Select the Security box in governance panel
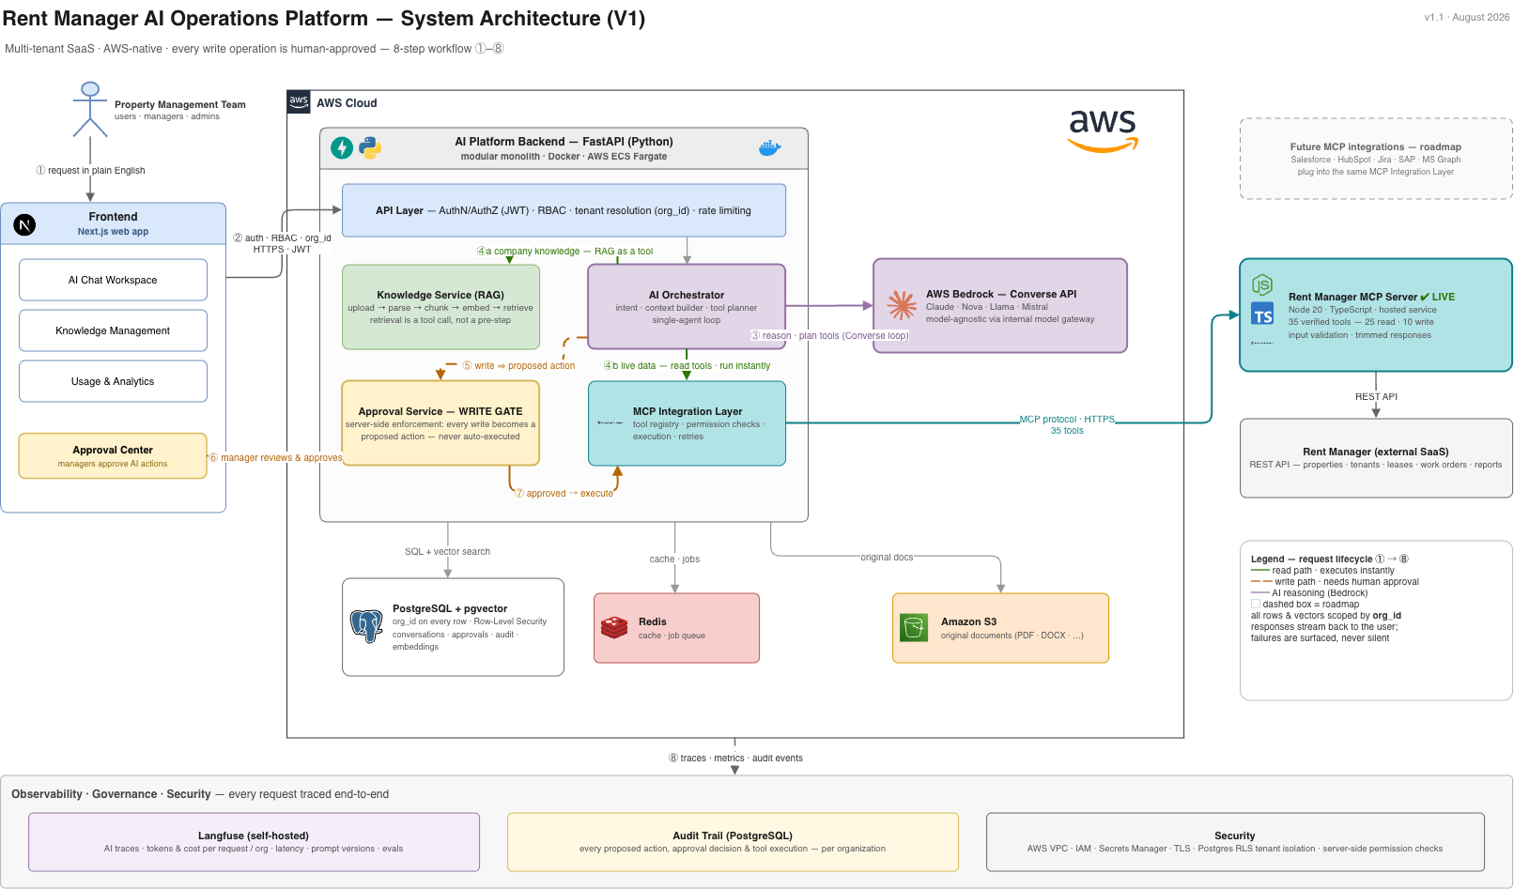This screenshot has width=1514, height=889. [1235, 842]
